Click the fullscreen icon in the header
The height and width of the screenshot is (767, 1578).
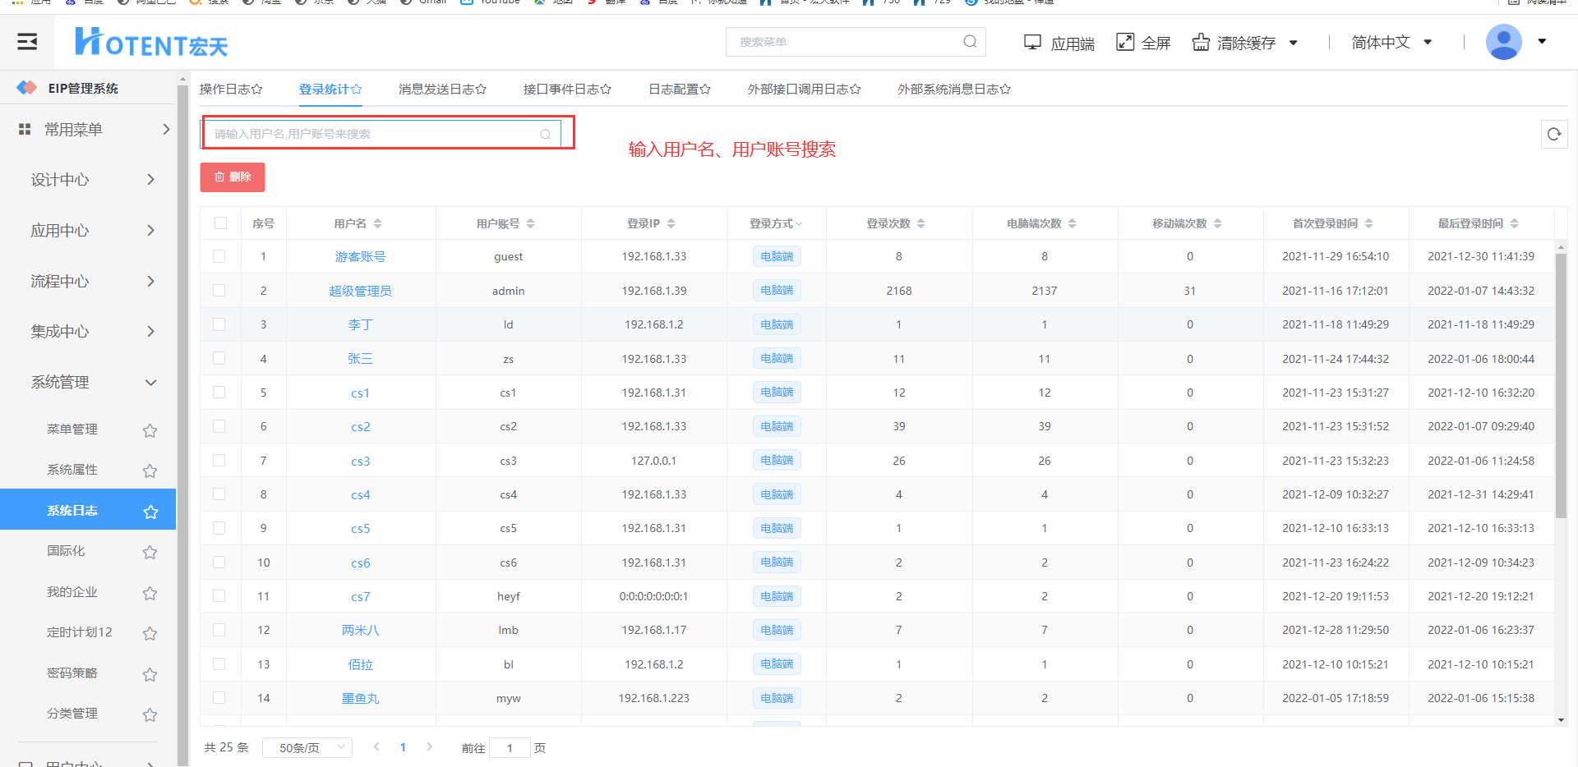click(x=1124, y=42)
